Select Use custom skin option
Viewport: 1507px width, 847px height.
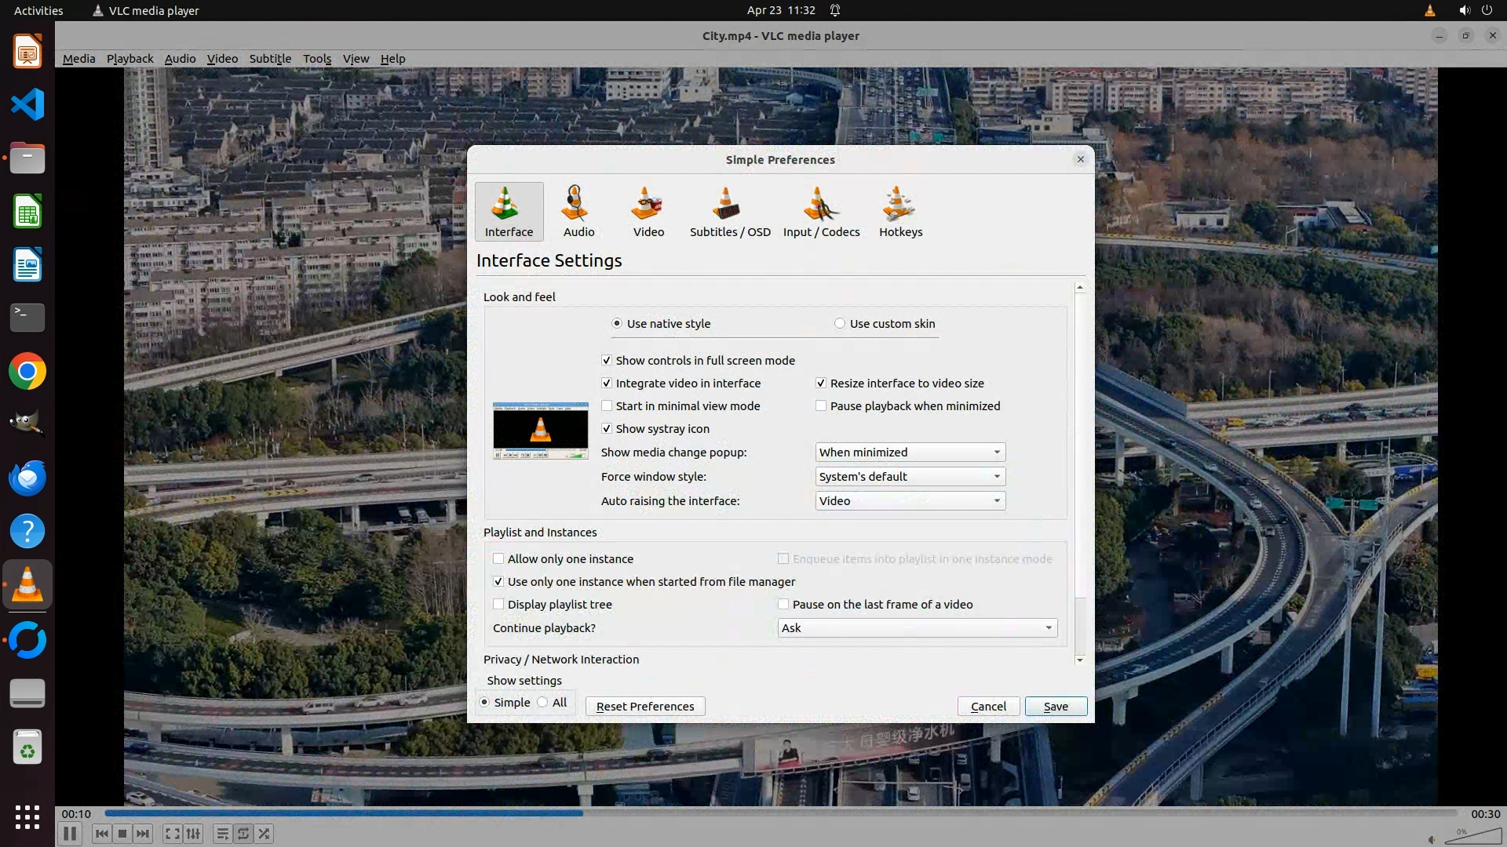click(840, 324)
